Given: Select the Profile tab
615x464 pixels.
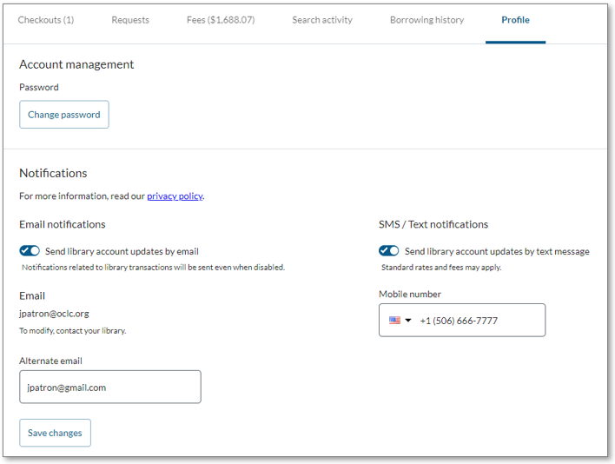Looking at the screenshot, I should pos(515,20).
